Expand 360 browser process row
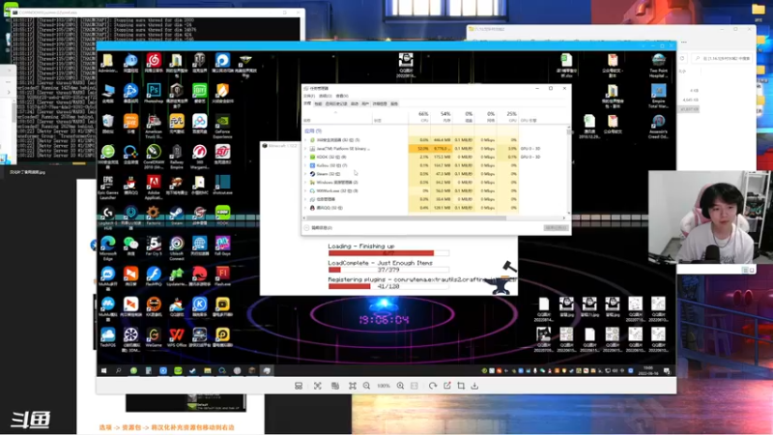The width and height of the screenshot is (773, 435). coord(305,140)
